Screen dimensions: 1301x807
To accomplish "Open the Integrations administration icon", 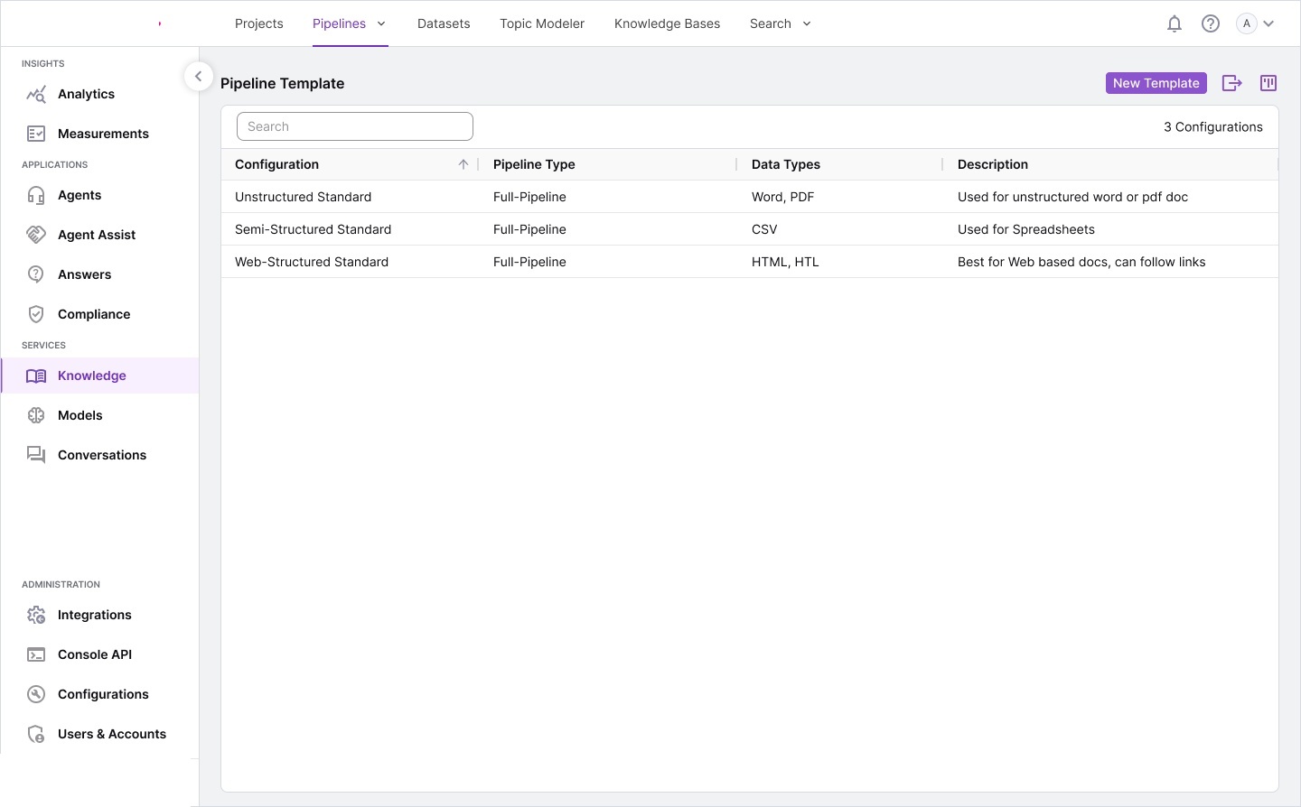I will click(35, 614).
